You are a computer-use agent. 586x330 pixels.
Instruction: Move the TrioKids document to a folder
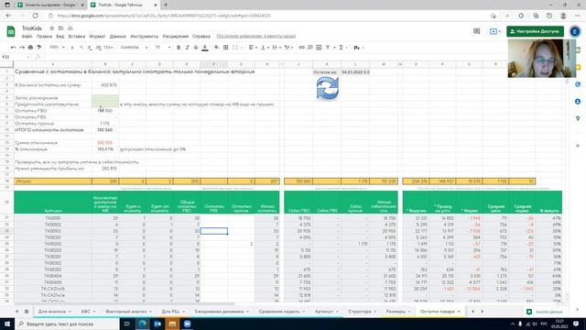pos(61,28)
